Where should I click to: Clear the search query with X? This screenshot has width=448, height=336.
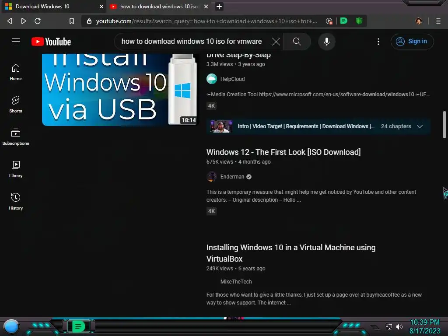coord(276,42)
